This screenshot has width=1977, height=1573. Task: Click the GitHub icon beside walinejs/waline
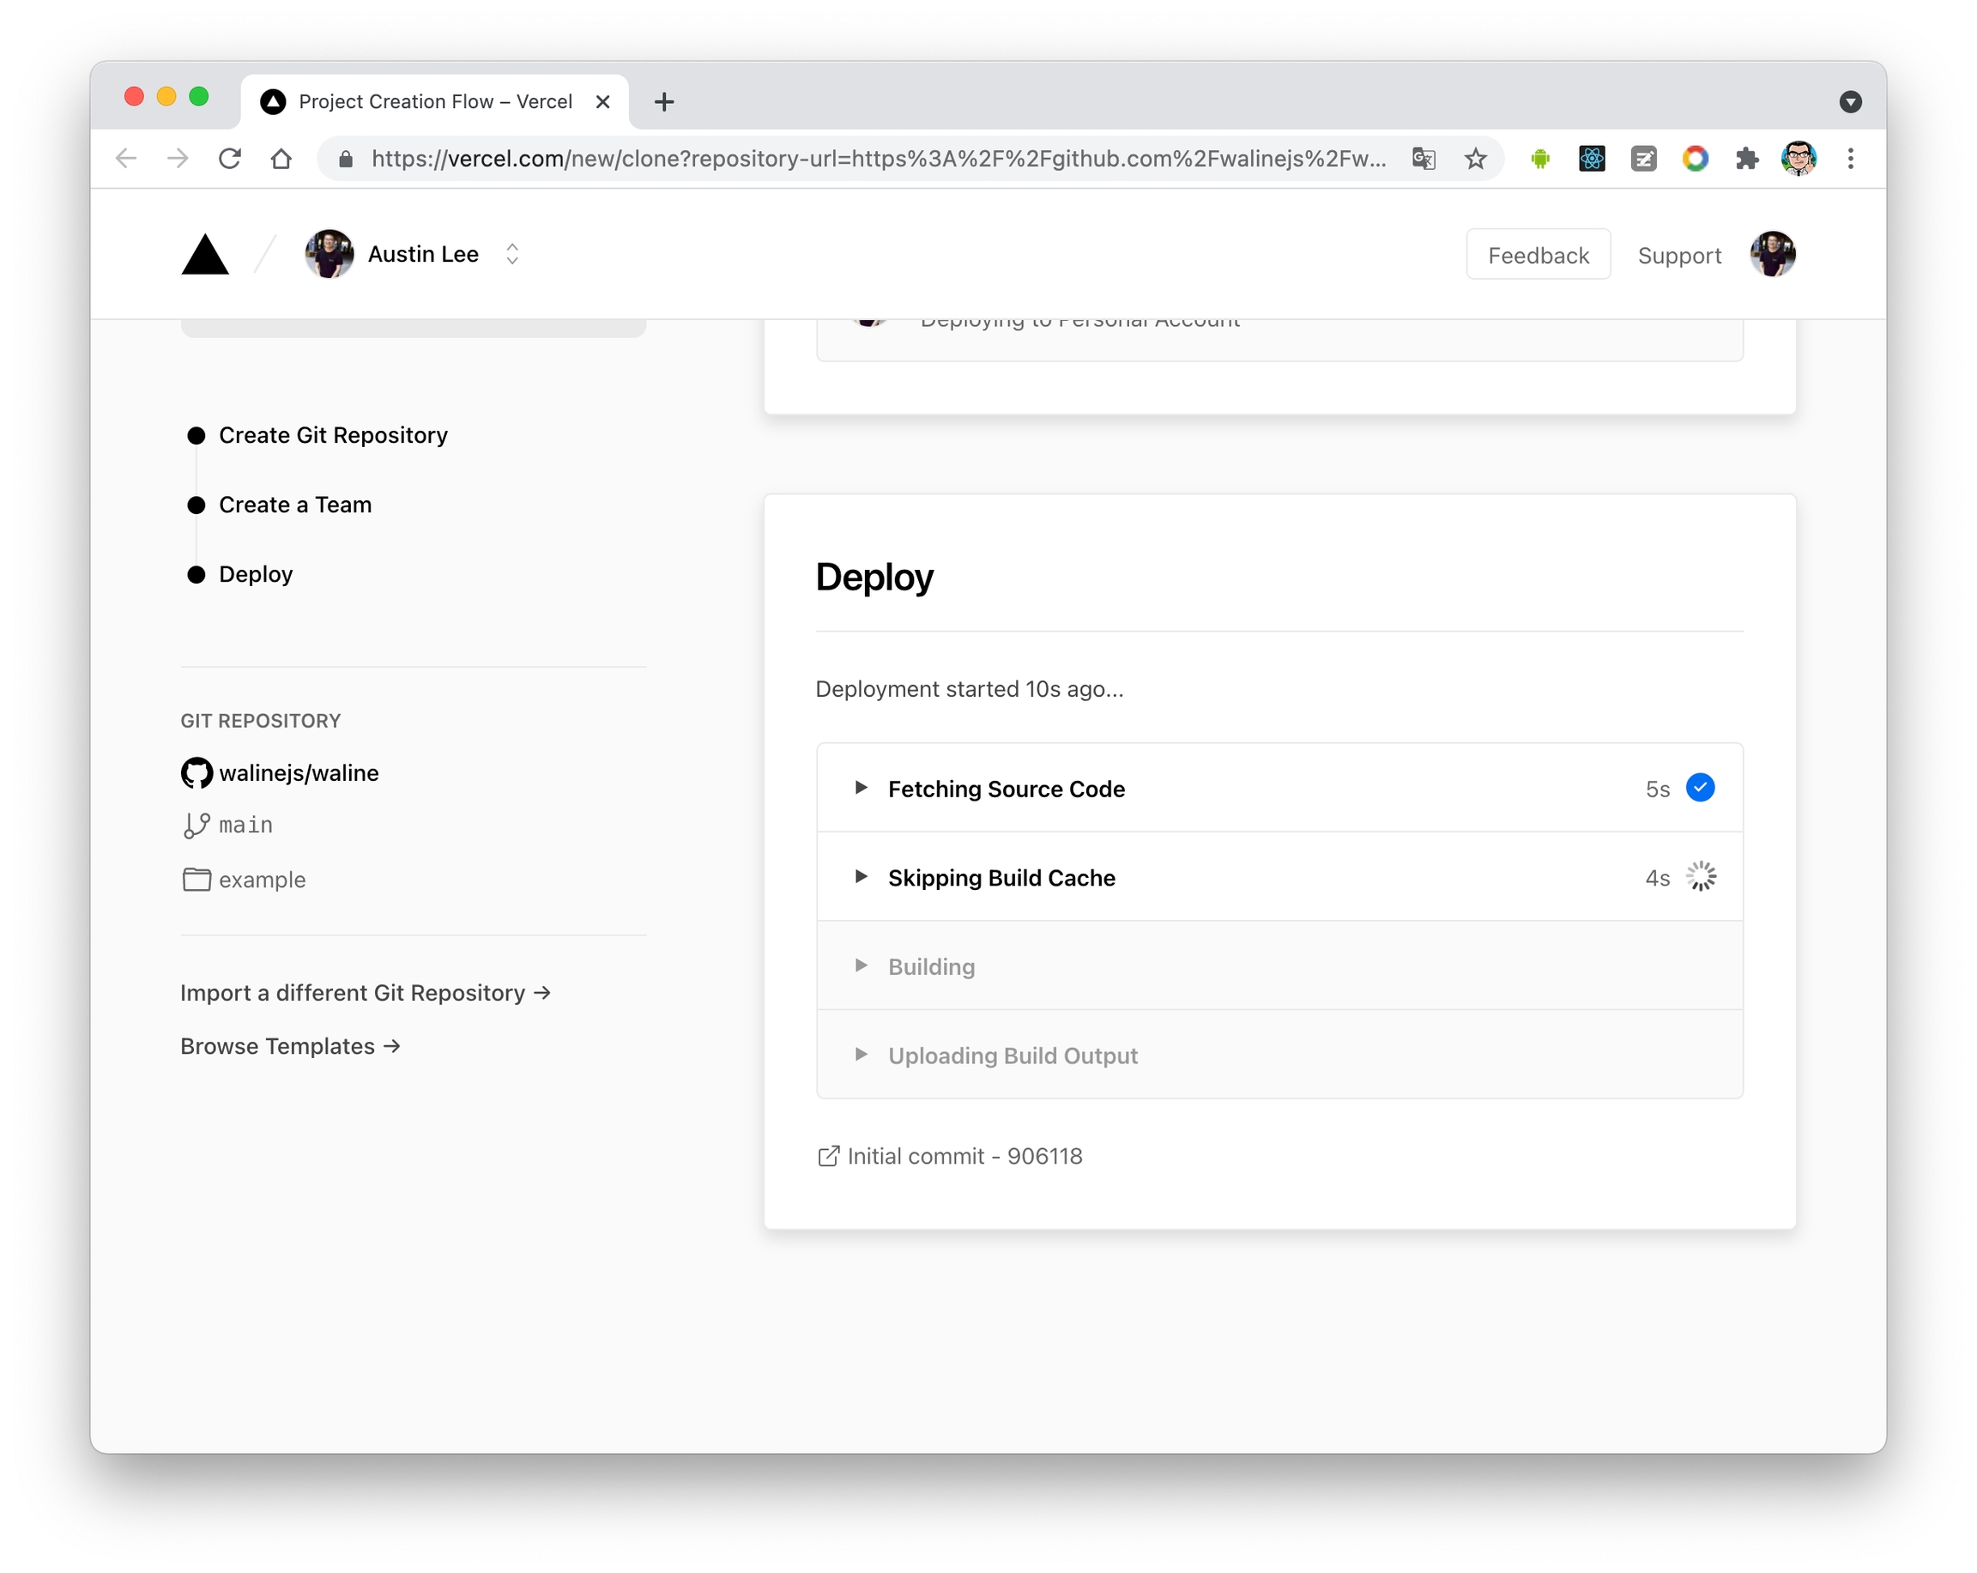[196, 773]
